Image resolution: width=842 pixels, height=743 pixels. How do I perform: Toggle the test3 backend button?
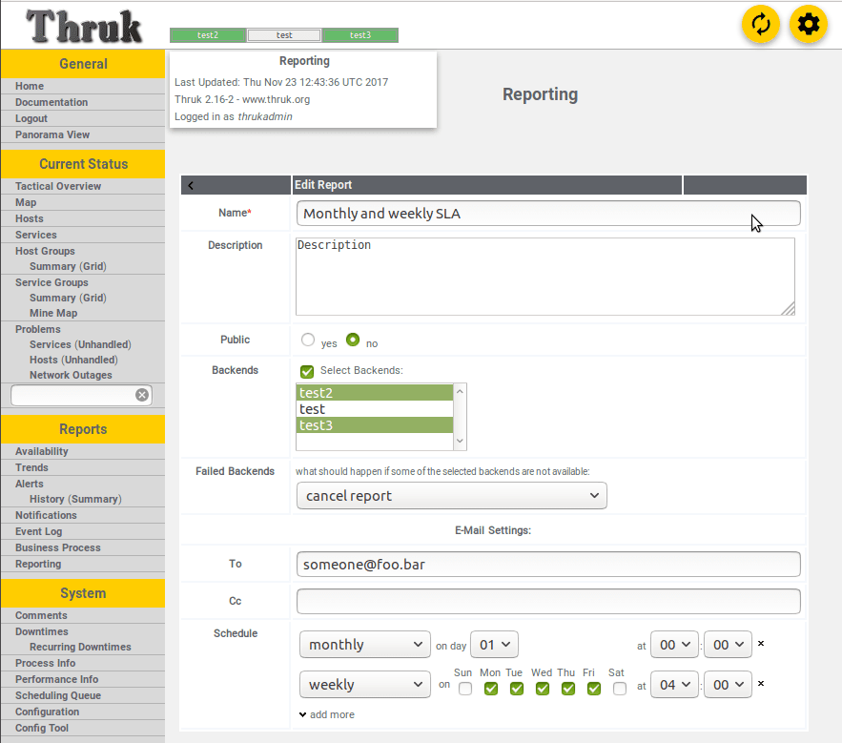point(360,35)
